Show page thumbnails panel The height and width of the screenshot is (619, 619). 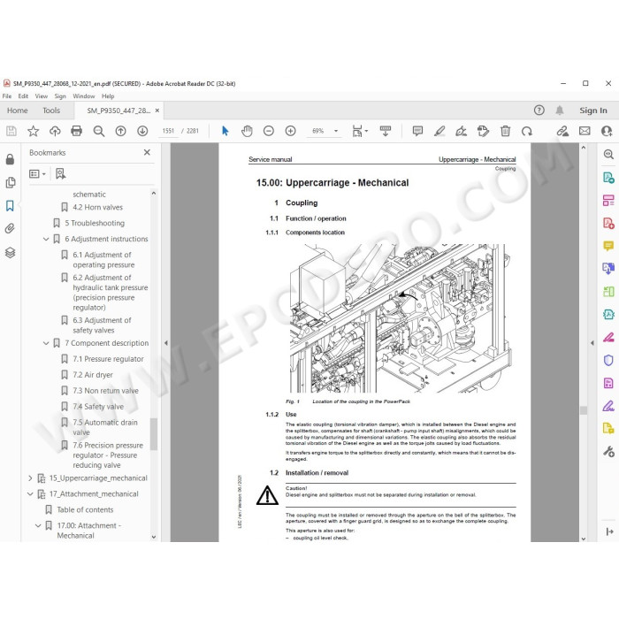(x=11, y=182)
